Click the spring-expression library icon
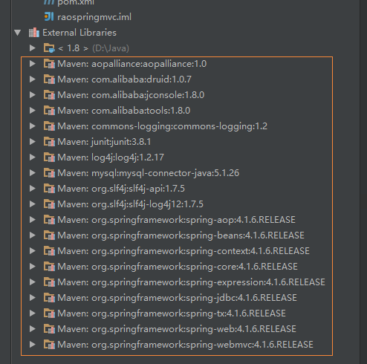 tap(49, 282)
